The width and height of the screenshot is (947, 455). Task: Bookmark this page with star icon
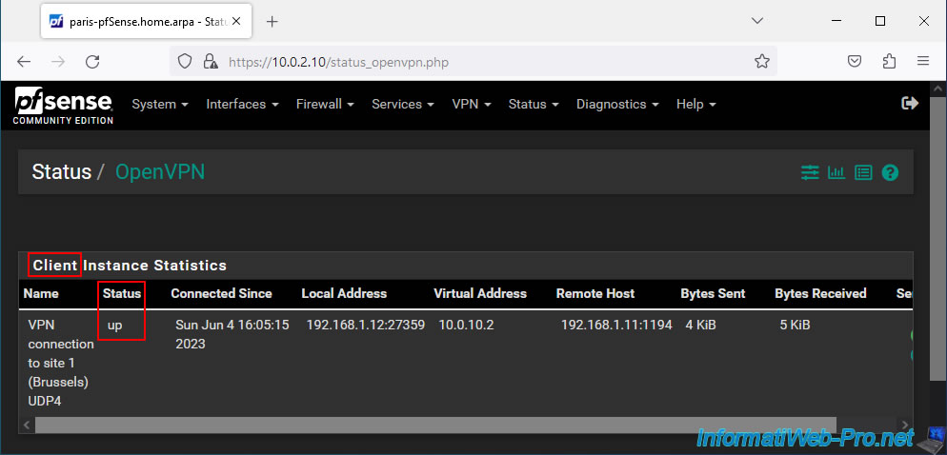coord(762,62)
